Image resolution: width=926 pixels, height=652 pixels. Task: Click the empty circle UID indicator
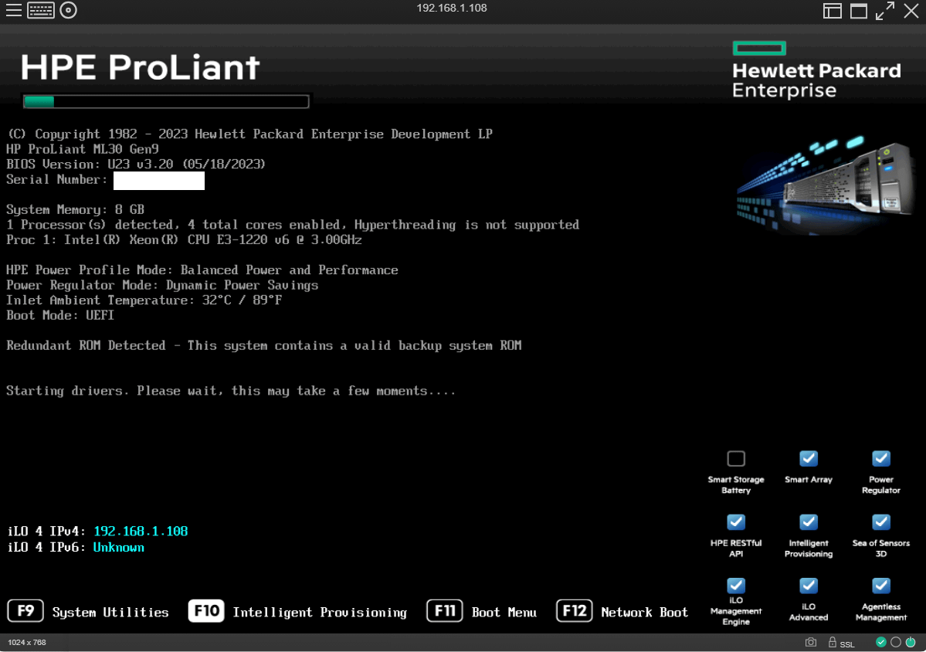tap(896, 642)
